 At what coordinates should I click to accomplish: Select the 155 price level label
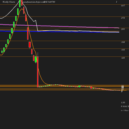(x=123, y=50)
